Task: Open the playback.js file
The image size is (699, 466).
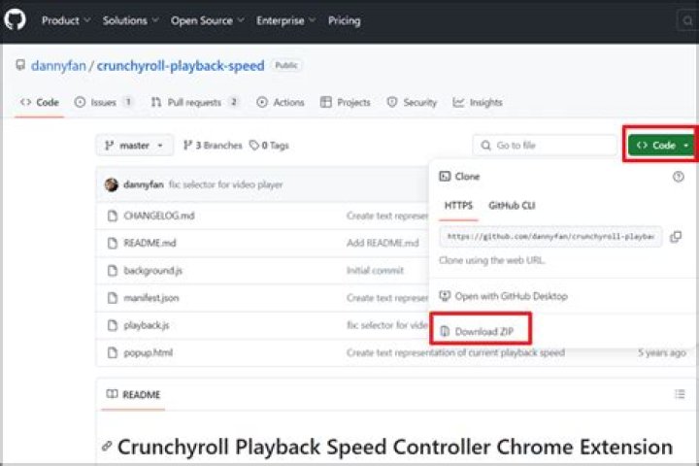Action: (147, 325)
